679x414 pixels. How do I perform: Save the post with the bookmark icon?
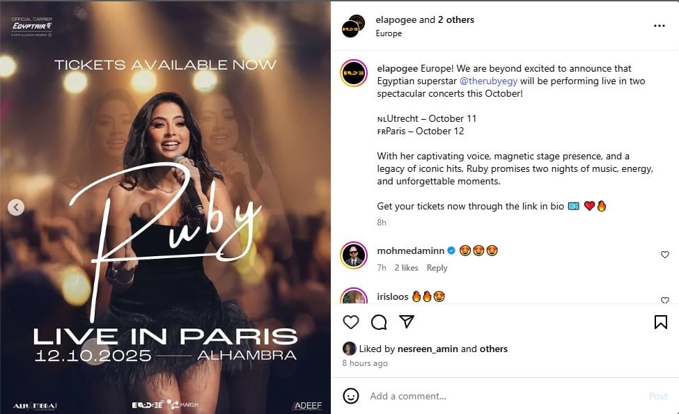point(660,322)
